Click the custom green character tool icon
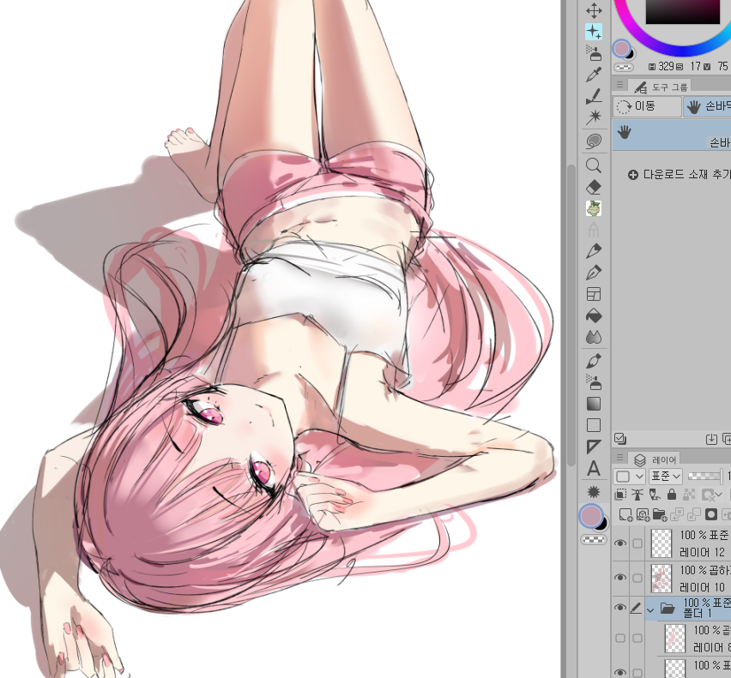Viewport: 731px width, 678px height. [x=594, y=208]
